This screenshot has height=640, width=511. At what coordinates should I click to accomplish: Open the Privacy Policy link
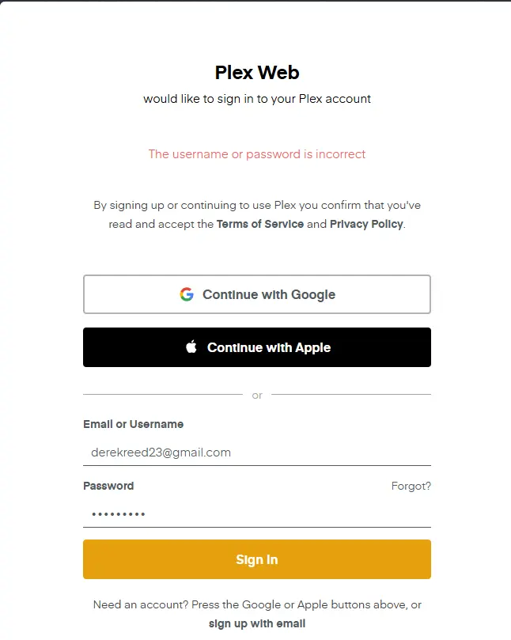(366, 224)
